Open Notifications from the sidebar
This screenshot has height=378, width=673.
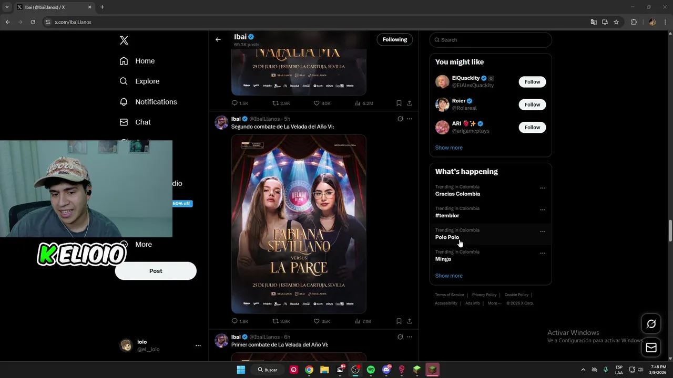(148, 102)
